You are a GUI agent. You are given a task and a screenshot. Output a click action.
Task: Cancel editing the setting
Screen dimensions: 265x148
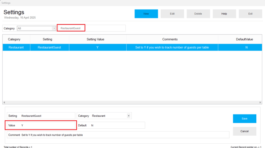(244, 131)
